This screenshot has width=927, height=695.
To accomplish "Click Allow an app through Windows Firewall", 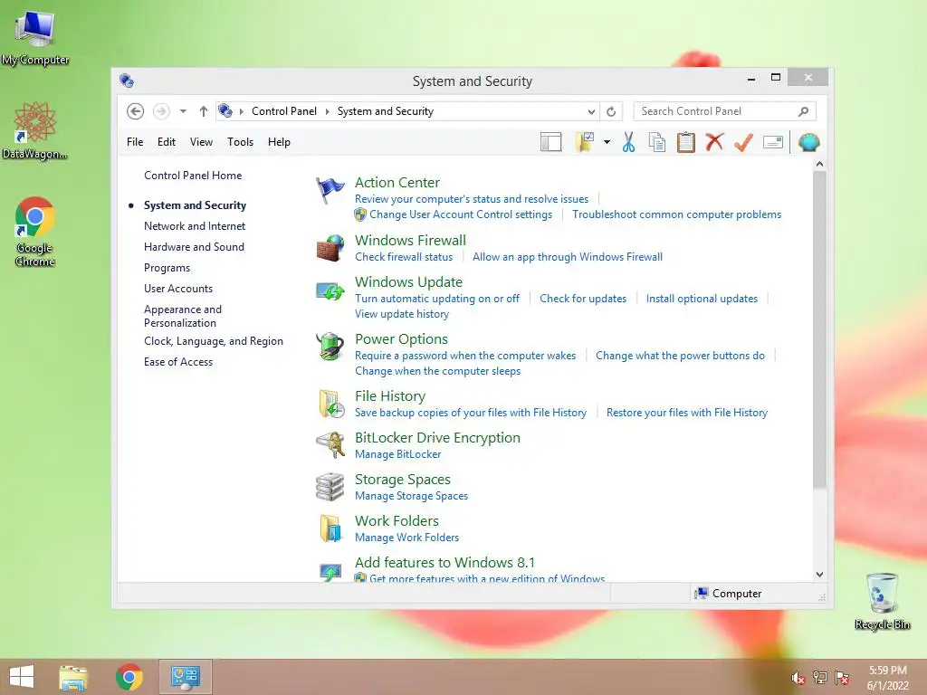I will tap(568, 257).
